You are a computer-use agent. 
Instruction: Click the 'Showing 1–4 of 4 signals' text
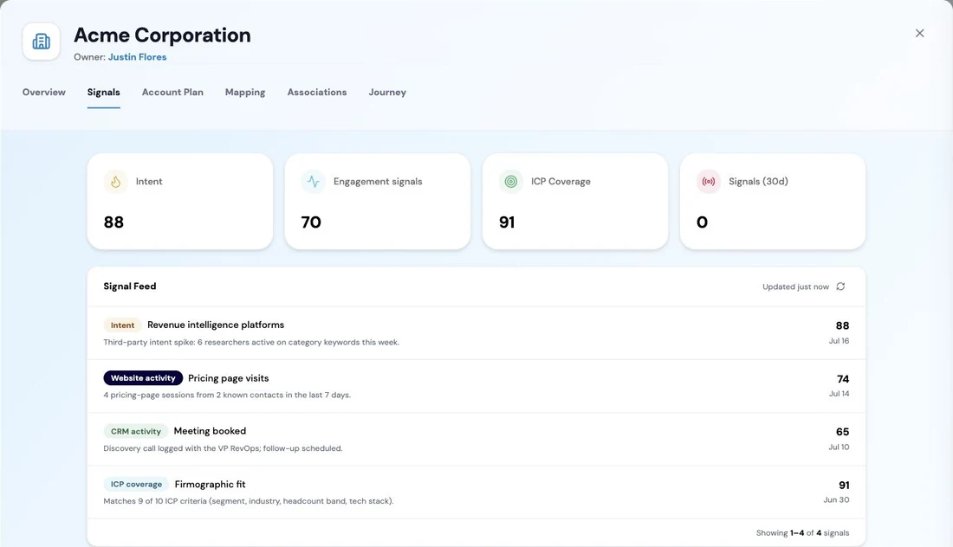click(x=802, y=533)
